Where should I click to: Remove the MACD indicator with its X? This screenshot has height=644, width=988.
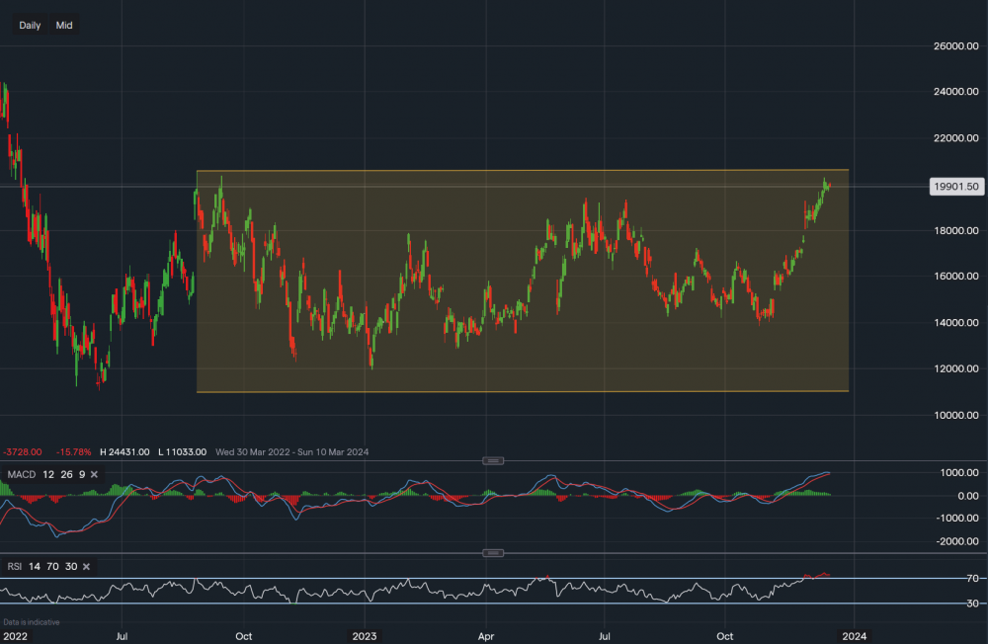point(94,475)
